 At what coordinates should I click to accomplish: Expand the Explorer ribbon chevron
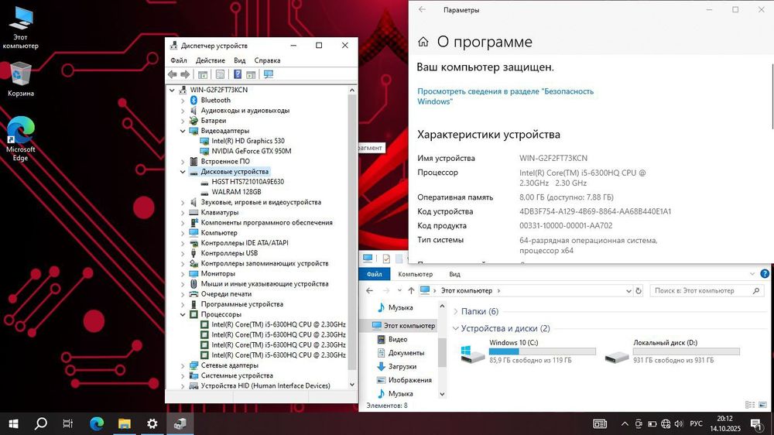click(752, 273)
